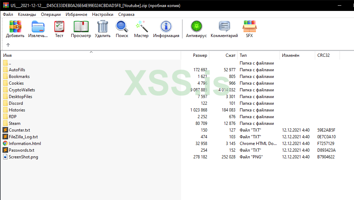Click the Counter.txt file icon
The image size is (354, 200).
[x=5, y=130]
